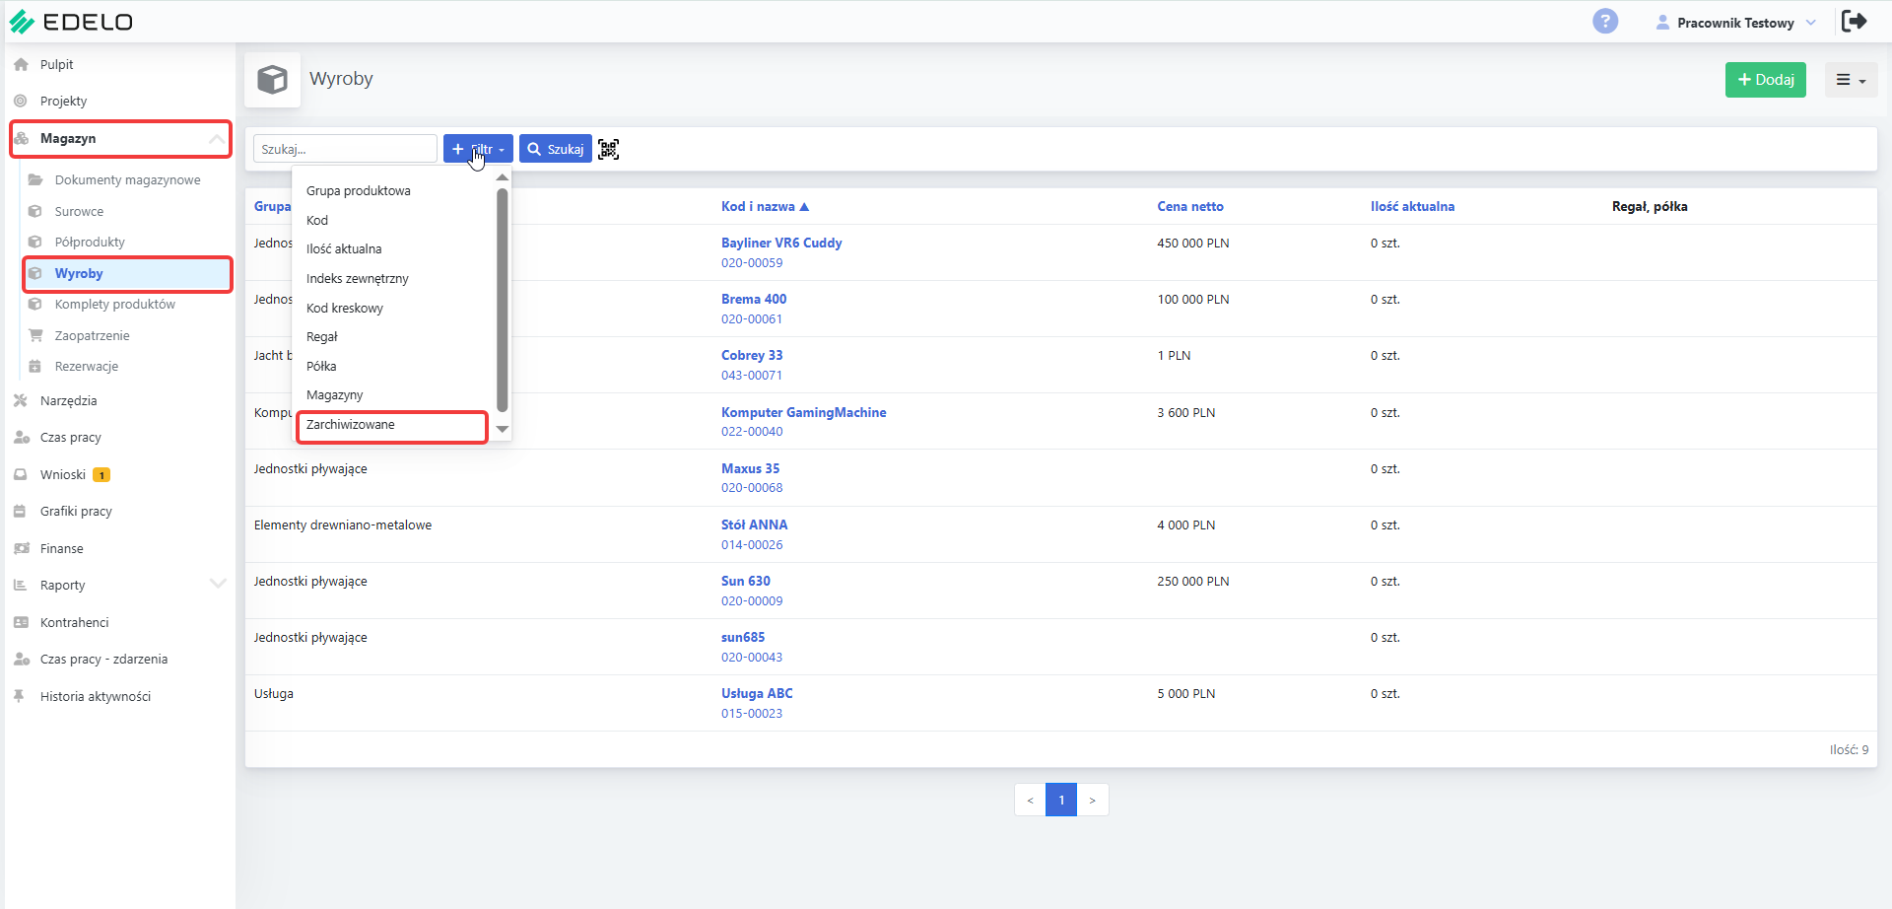Click the filter menu scroll down arrow
1892x909 pixels.
pos(503,429)
